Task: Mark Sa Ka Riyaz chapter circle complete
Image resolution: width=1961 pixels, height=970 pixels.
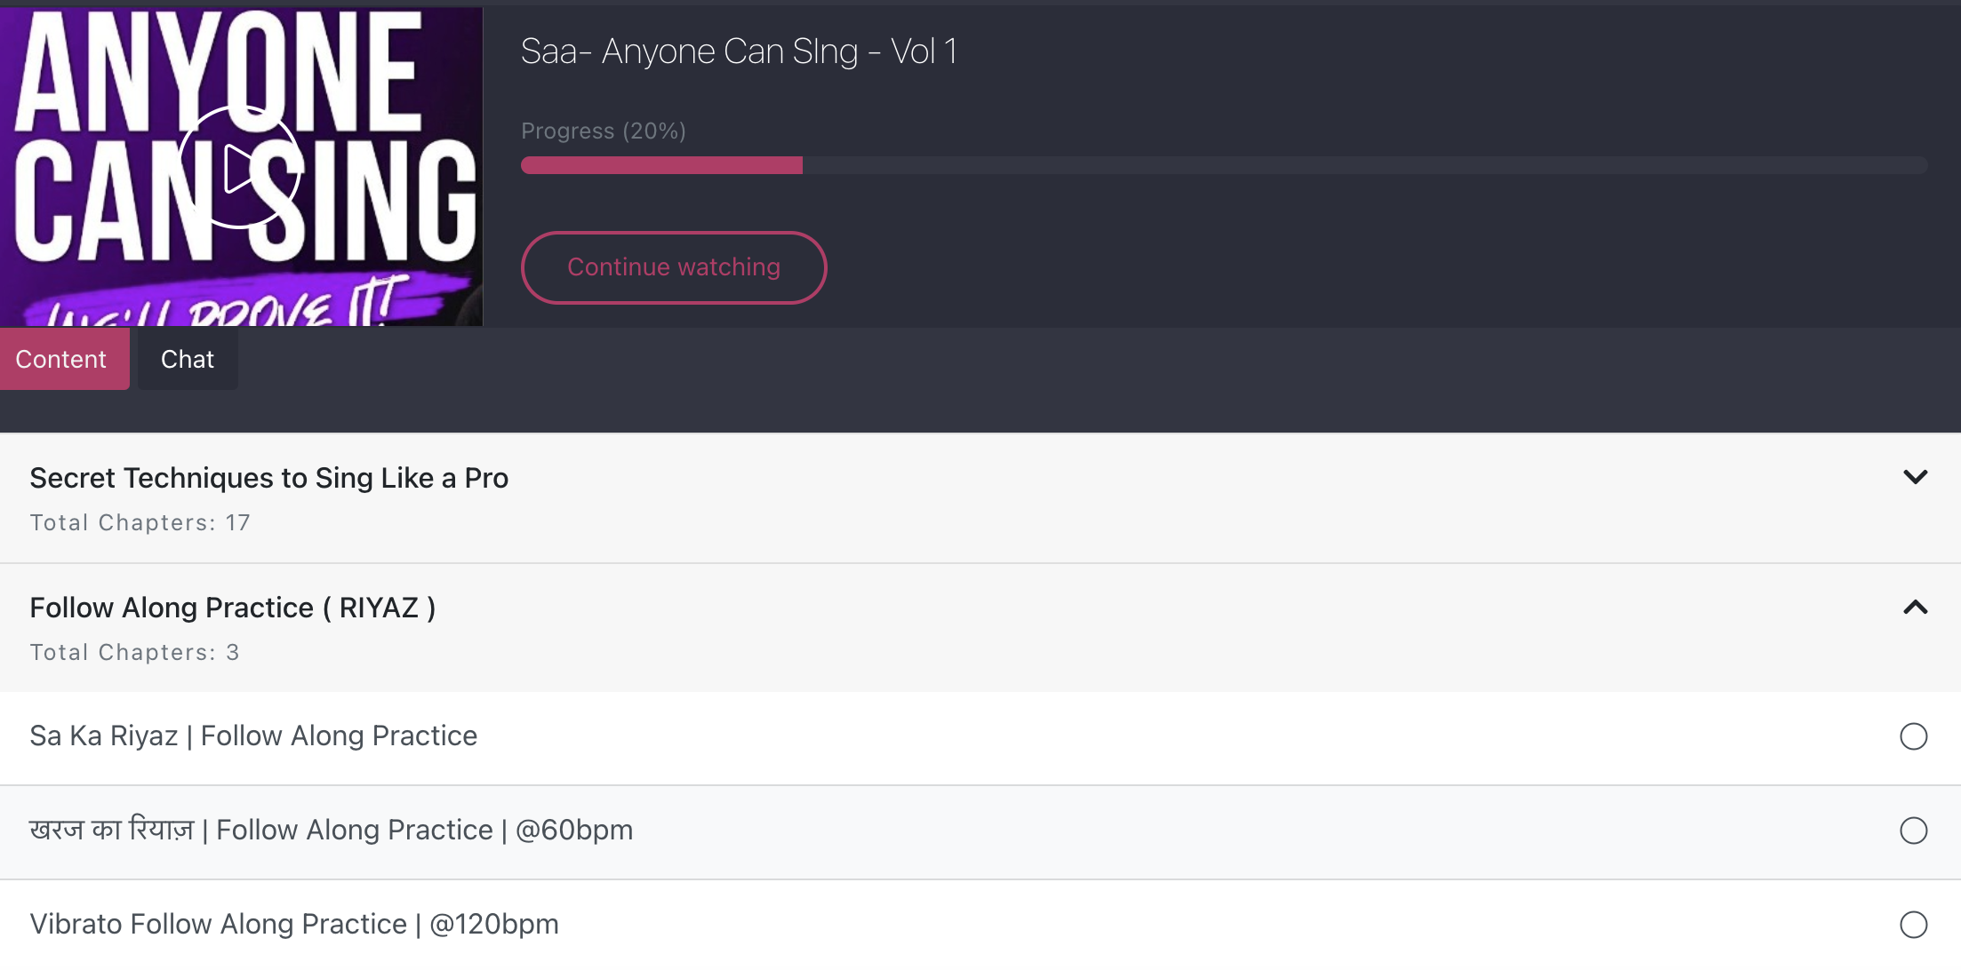Action: pyautogui.click(x=1913, y=736)
